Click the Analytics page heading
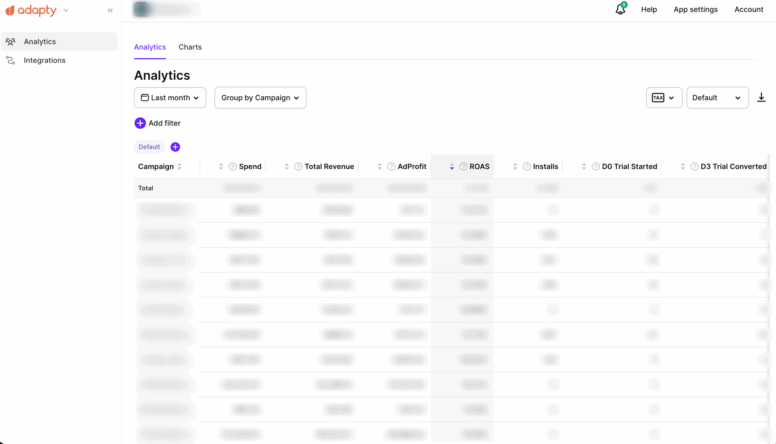This screenshot has height=444, width=776. (162, 75)
